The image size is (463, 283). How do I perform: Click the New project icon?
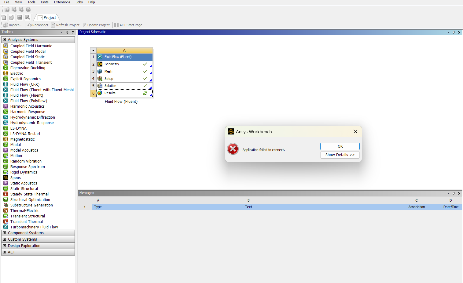pyautogui.click(x=4, y=17)
